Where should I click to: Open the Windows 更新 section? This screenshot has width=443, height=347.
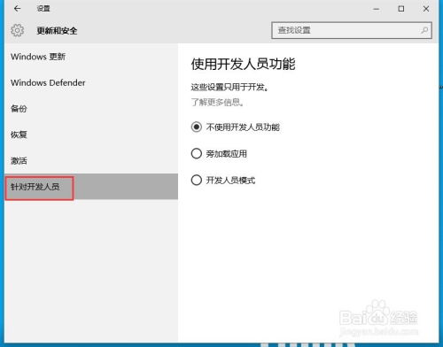[x=91, y=57]
